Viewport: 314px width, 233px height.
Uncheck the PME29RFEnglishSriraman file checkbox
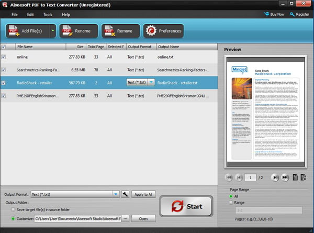click(x=4, y=96)
